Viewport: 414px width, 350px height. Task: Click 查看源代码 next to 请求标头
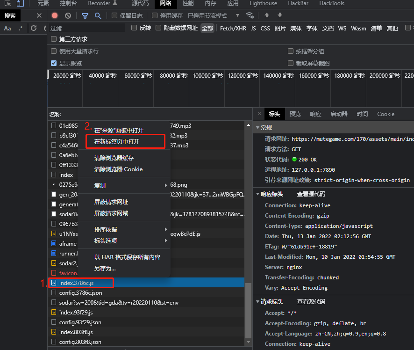(x=311, y=302)
